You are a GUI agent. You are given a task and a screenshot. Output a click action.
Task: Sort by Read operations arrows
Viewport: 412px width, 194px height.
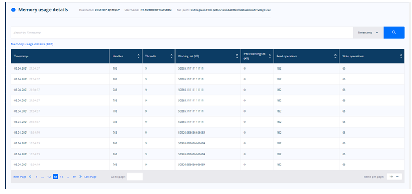[336, 56]
